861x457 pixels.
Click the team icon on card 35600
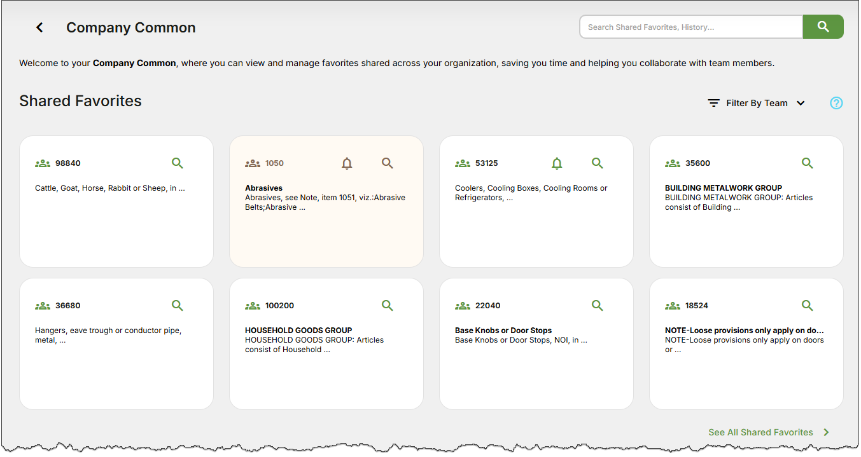point(673,163)
